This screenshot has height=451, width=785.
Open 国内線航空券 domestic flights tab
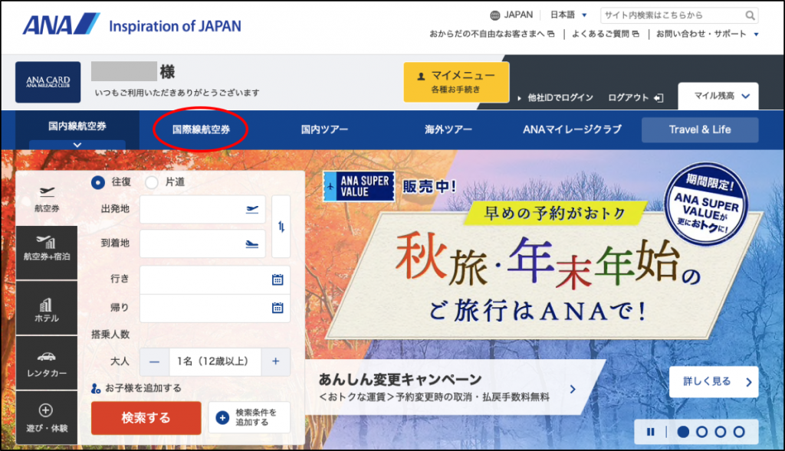point(77,126)
